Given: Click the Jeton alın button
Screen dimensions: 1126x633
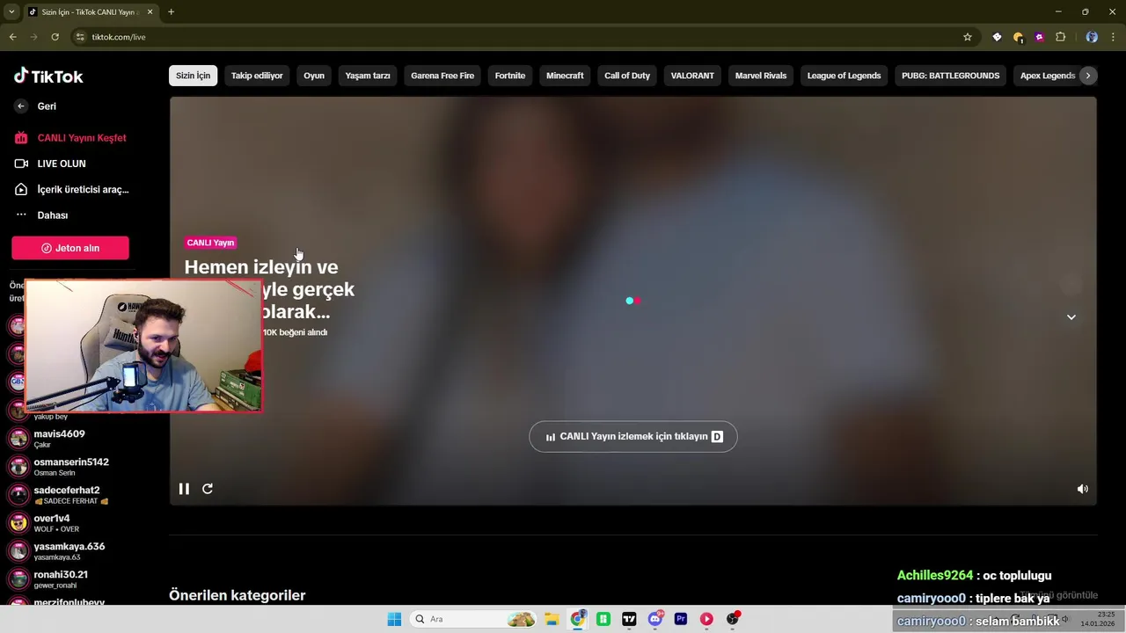Looking at the screenshot, I should click(70, 248).
